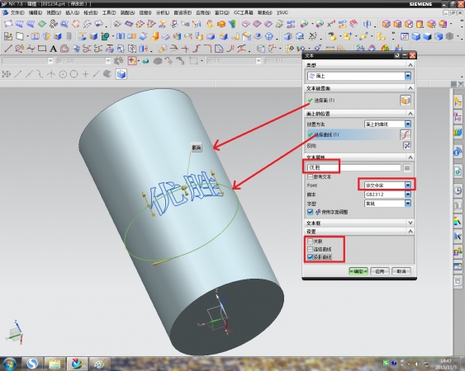Click the 选择面 (1) selection row
This screenshot has width=465, height=371.
[359, 101]
